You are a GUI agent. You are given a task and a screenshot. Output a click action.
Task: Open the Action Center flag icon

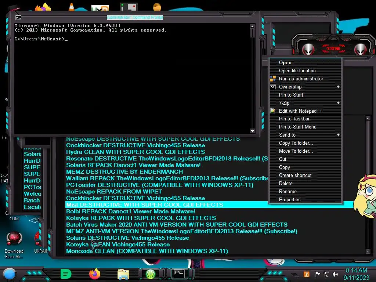click(317, 274)
